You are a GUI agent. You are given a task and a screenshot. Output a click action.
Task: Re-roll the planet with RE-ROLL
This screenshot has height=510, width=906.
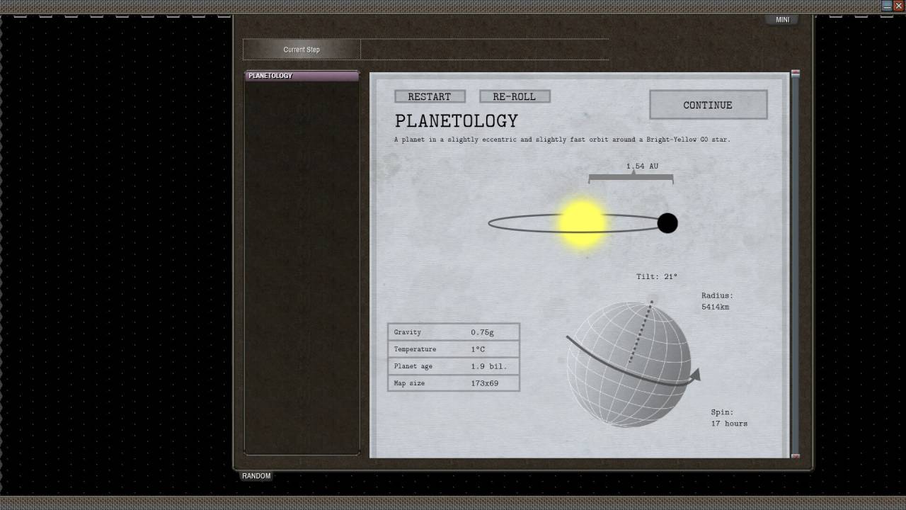click(515, 96)
